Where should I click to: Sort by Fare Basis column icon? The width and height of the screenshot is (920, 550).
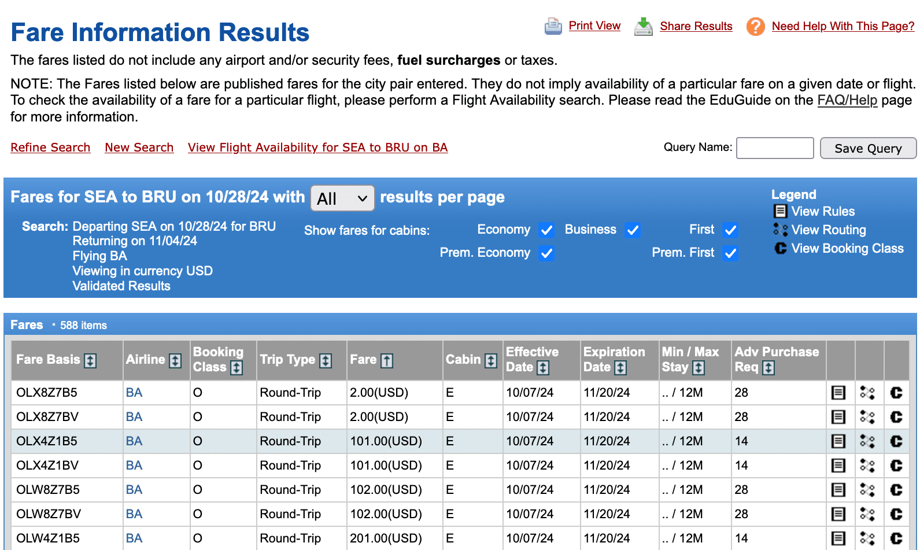(x=90, y=360)
